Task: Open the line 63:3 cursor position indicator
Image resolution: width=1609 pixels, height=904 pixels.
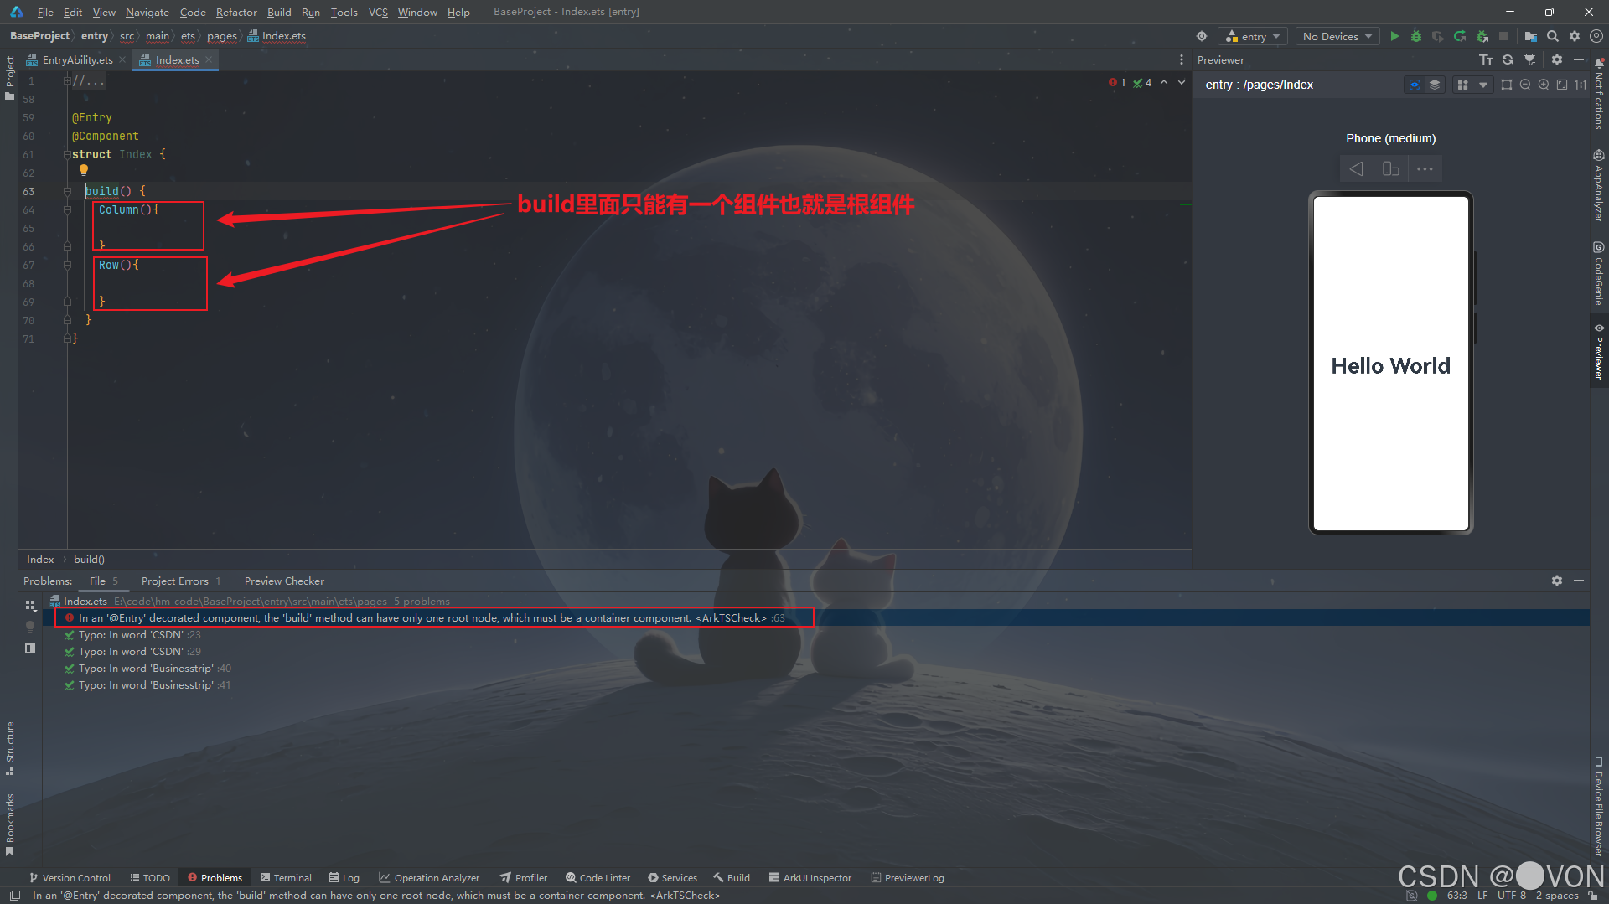Action: (x=1457, y=895)
